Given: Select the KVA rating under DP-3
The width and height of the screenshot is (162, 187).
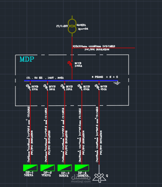Looking at the screenshot, I should (64, 176).
